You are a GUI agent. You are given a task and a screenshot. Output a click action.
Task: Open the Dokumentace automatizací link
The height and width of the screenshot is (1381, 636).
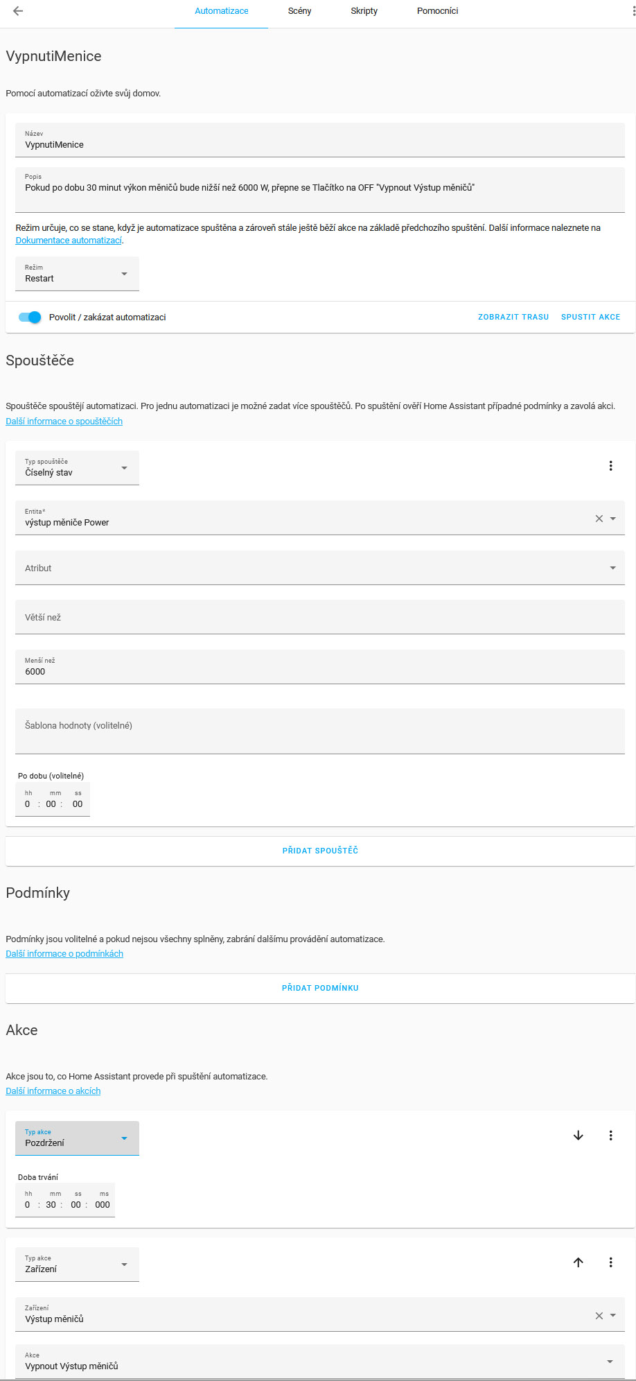[69, 241]
